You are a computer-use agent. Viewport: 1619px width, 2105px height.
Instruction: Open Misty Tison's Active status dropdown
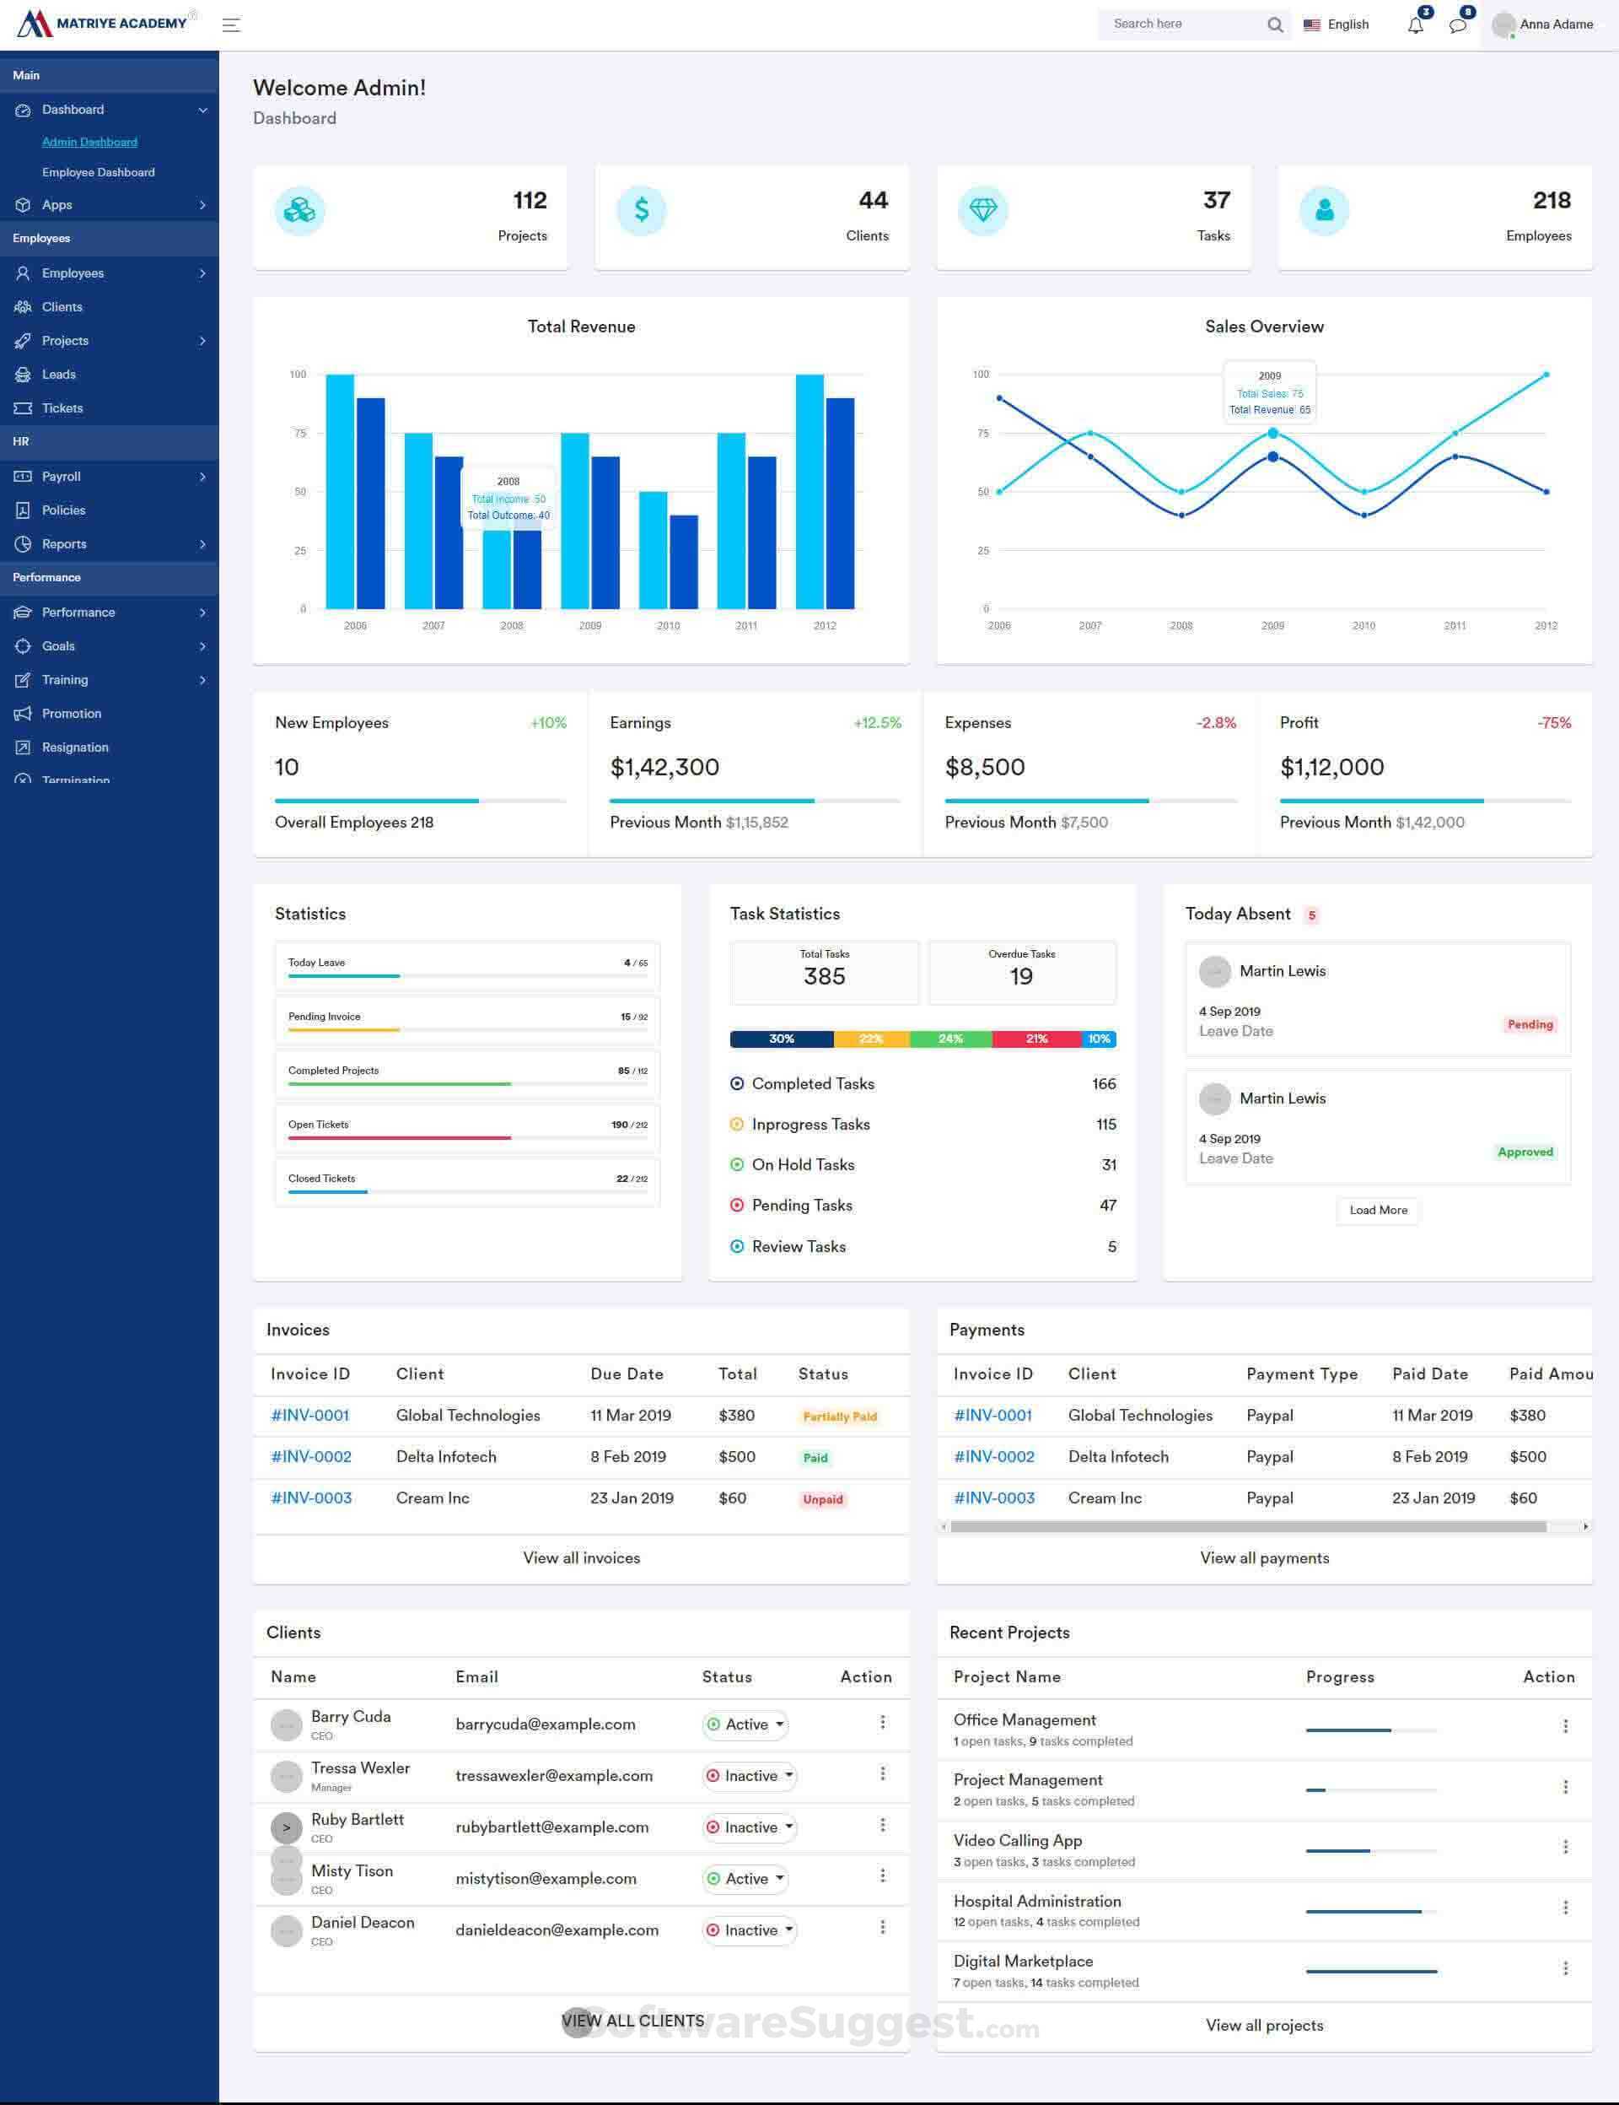coord(745,1879)
